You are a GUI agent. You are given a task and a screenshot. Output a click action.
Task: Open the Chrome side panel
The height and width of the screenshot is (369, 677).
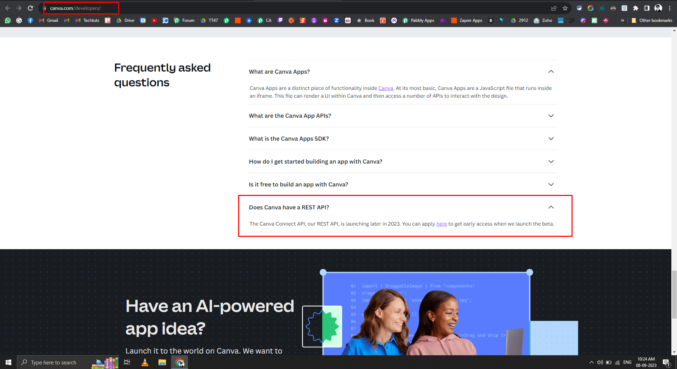pyautogui.click(x=647, y=8)
